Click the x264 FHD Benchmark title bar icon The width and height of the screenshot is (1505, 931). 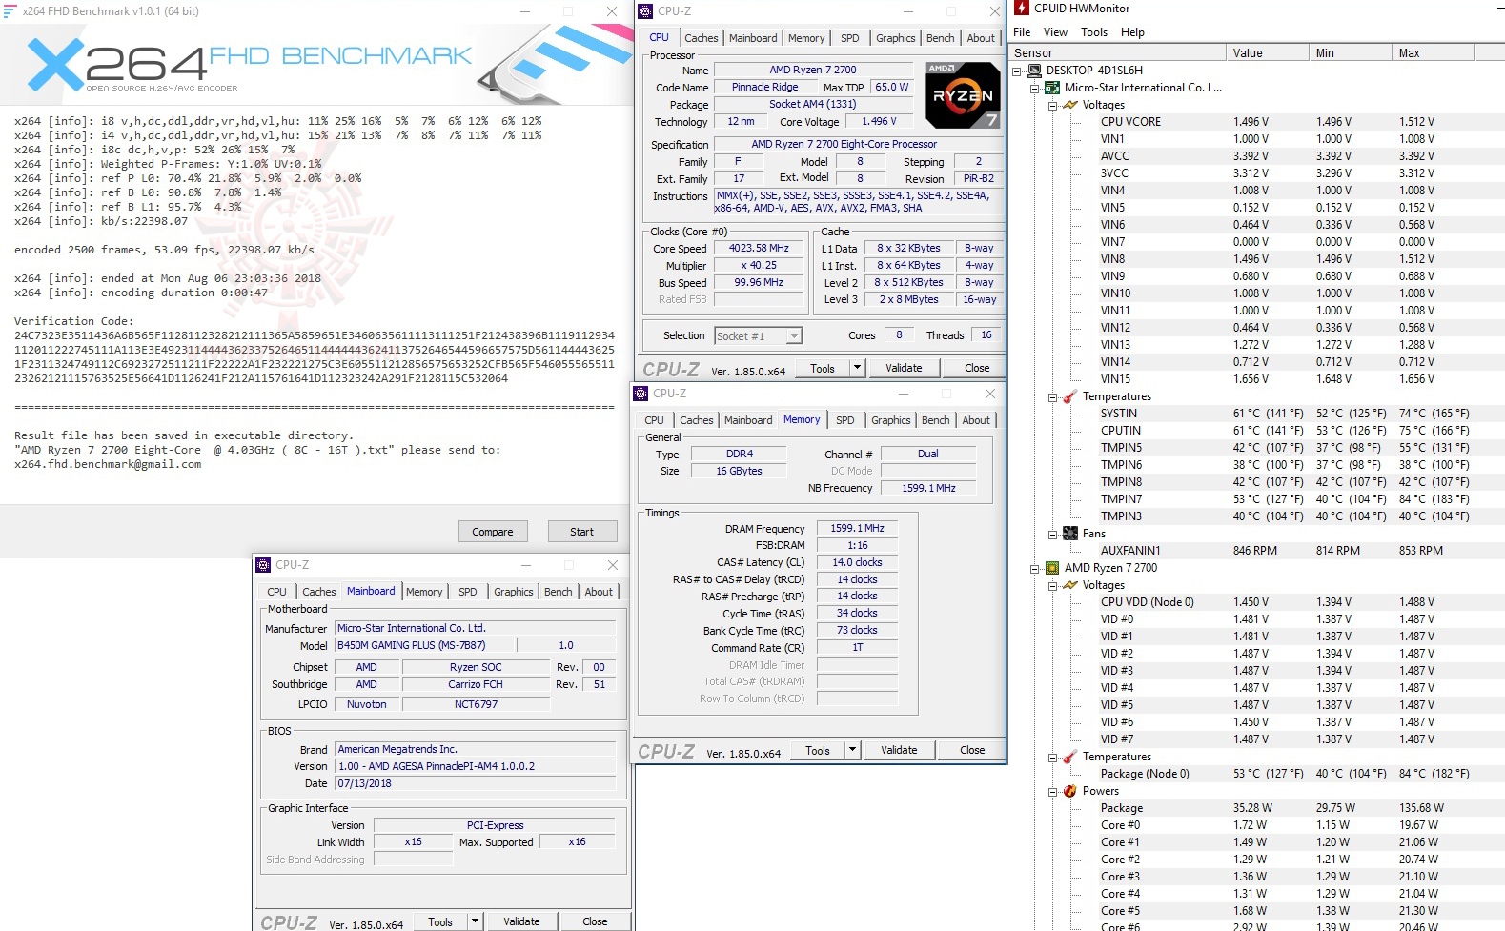pos(10,11)
